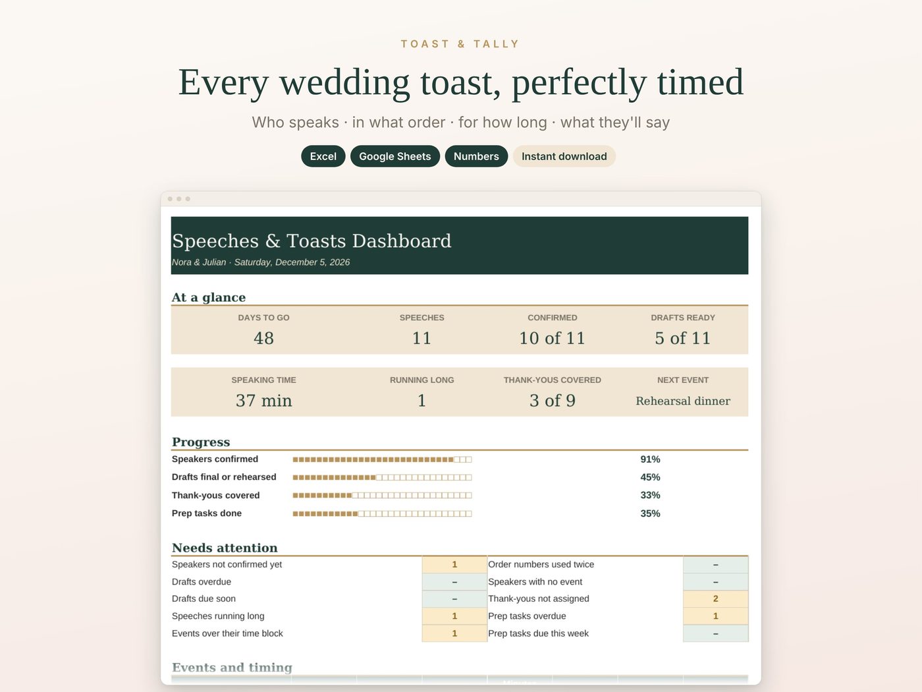Screen dimensions: 922x692
Task: Choose the Numbers format pill
Action: [476, 156]
